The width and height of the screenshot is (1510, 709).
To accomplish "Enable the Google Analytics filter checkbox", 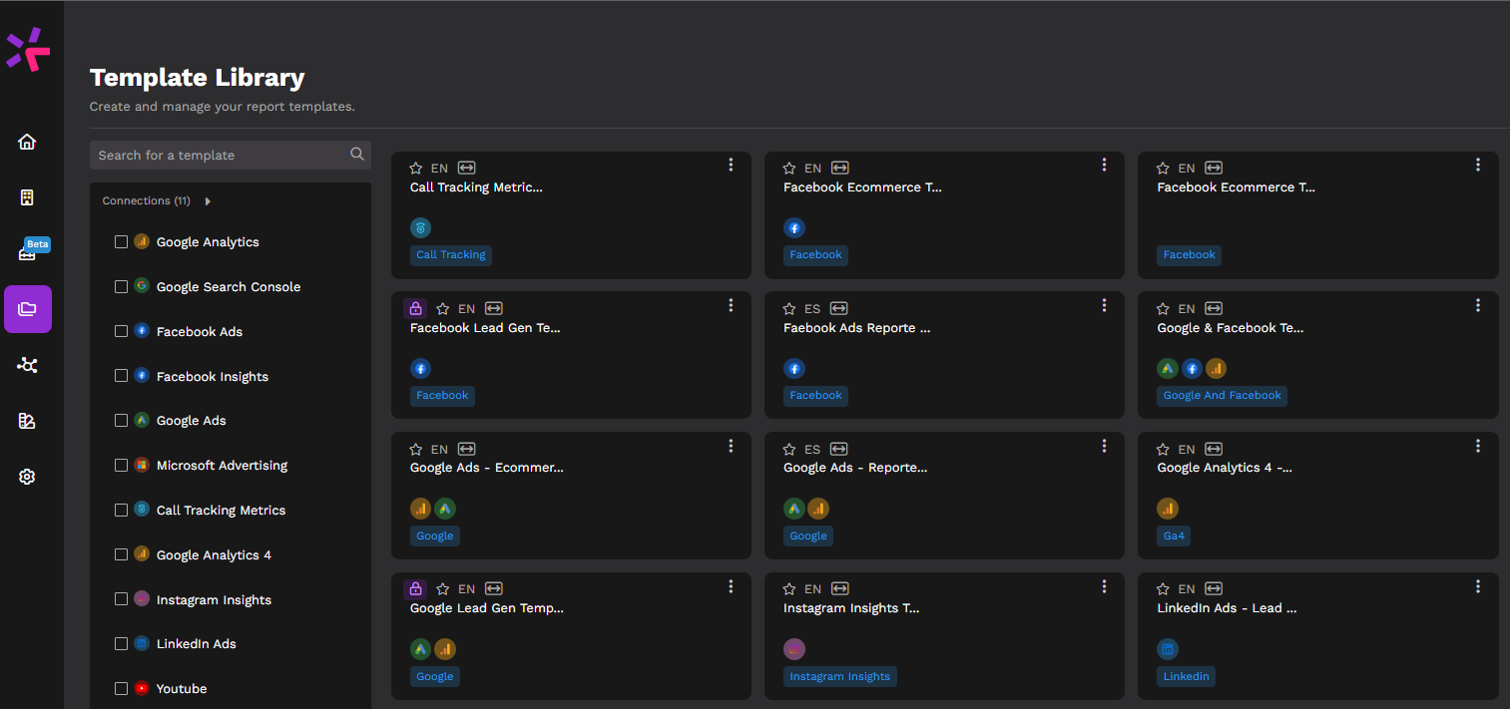I will 121,242.
